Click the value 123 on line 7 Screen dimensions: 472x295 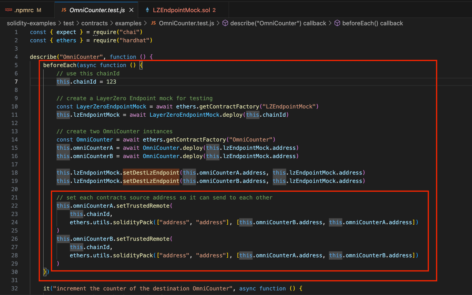tap(111, 82)
